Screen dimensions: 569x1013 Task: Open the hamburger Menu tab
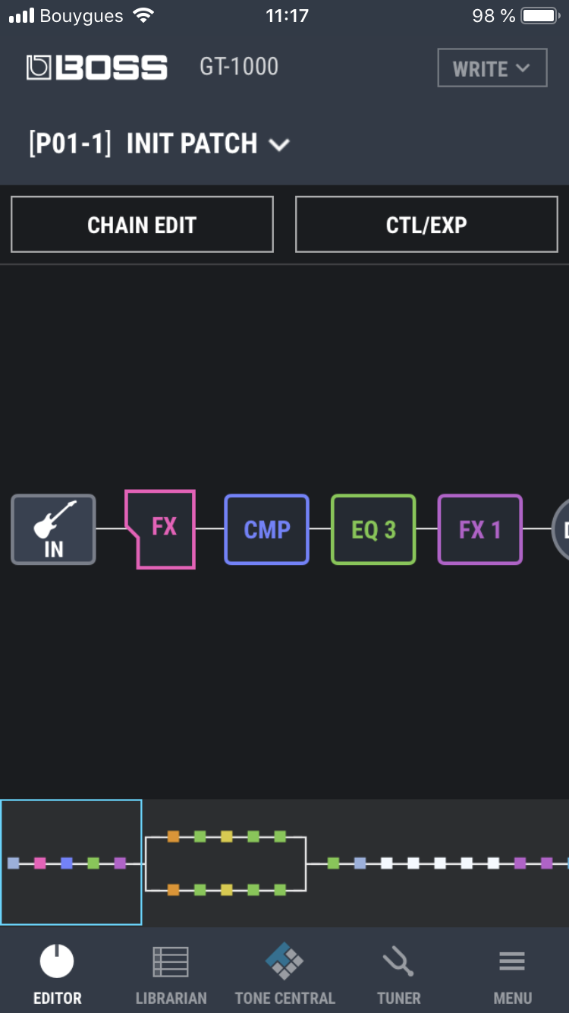512,975
